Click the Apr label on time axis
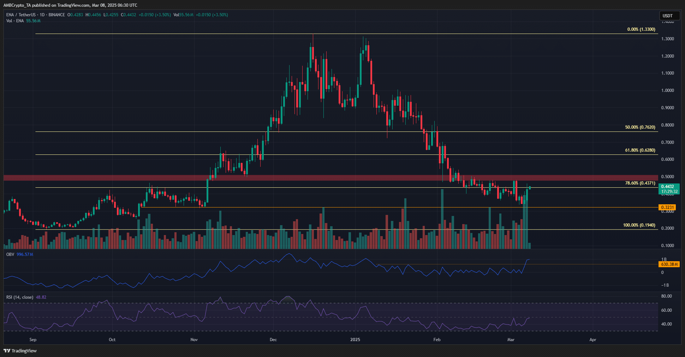 [592, 340]
